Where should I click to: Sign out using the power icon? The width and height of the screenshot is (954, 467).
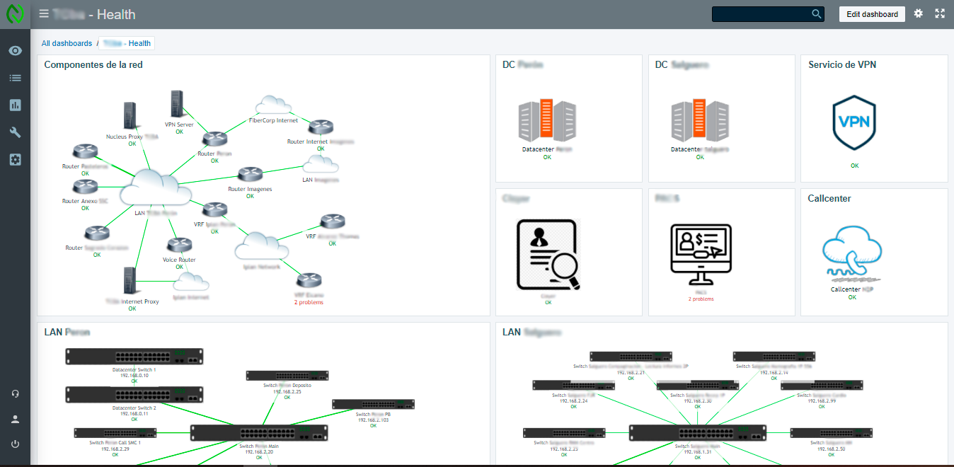coord(15,444)
